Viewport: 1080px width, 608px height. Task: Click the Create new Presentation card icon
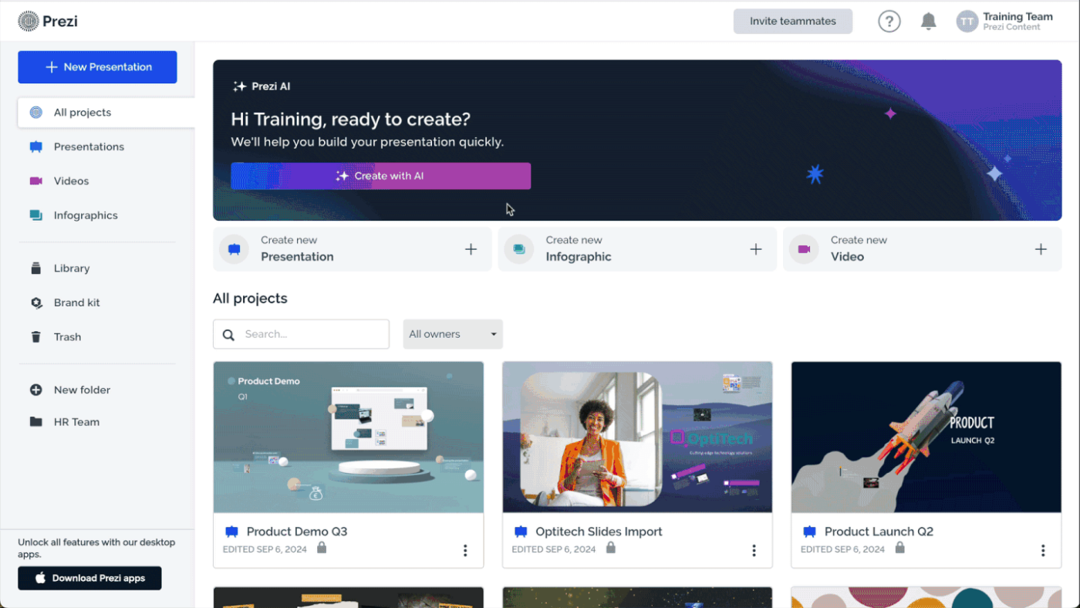click(x=235, y=249)
